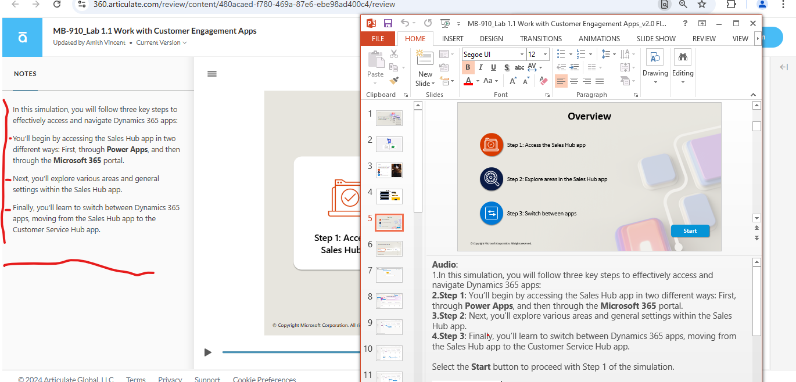Undo the last action in PowerPoint
Image resolution: width=796 pixels, height=382 pixels.
(x=405, y=23)
